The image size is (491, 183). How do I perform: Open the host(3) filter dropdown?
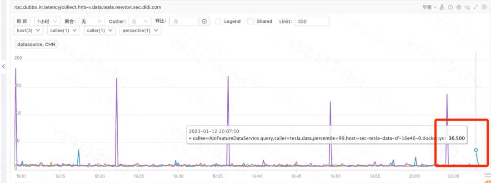[29, 30]
